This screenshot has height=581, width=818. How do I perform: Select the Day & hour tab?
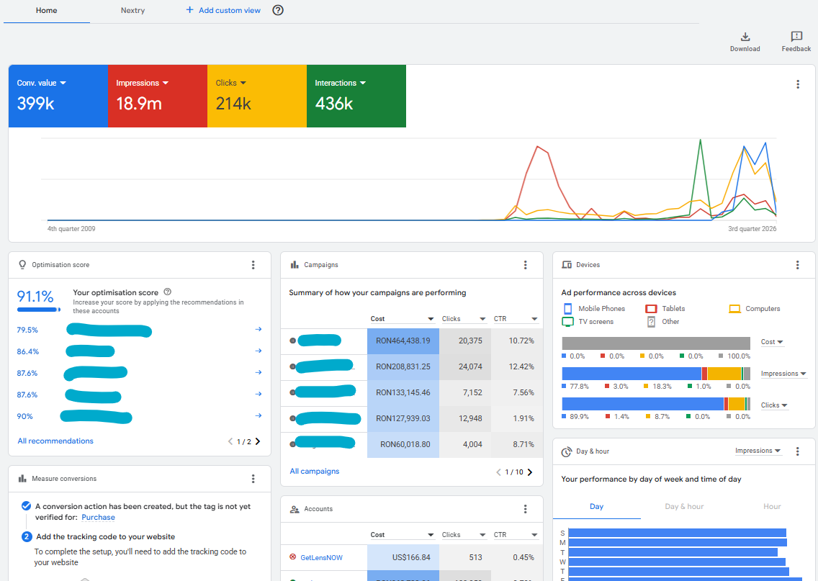[x=684, y=506]
